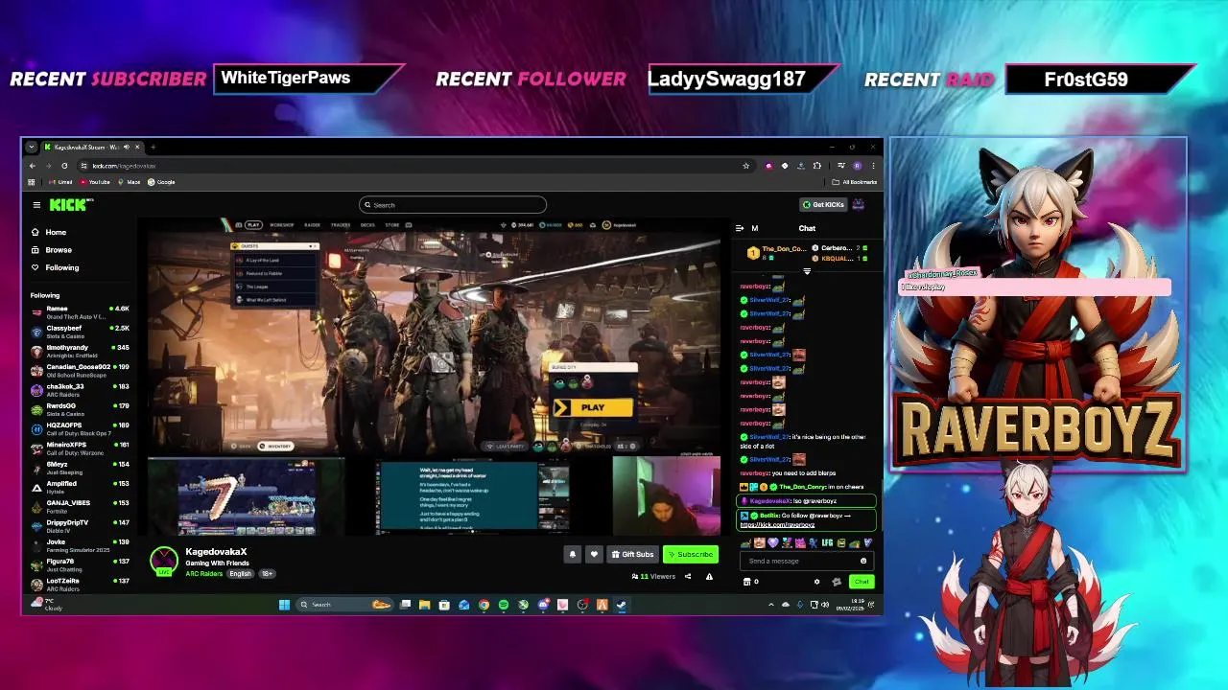Open Classybeef channel in Following list

point(81,332)
